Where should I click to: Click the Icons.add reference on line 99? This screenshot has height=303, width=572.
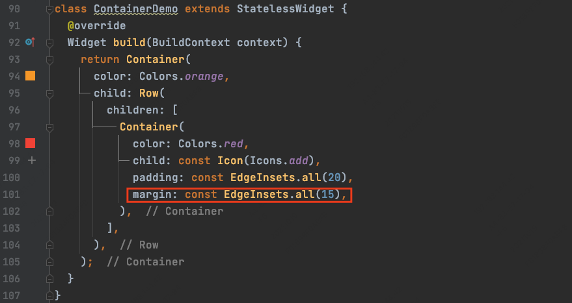[x=279, y=161]
